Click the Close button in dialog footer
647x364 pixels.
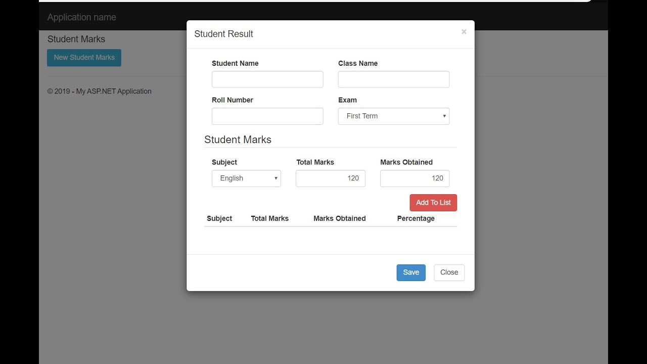point(449,272)
